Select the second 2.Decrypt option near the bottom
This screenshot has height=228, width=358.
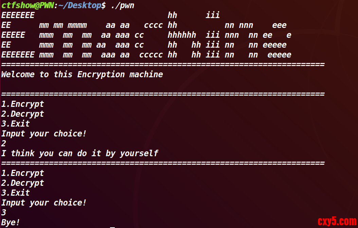[22, 183]
